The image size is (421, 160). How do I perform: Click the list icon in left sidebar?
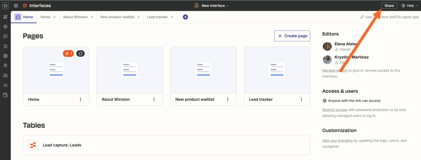click(x=5, y=85)
